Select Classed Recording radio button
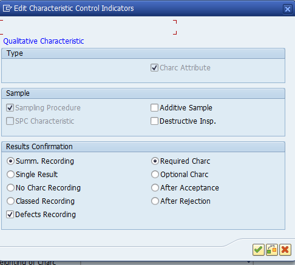This screenshot has height=265, width=295. tap(10, 201)
